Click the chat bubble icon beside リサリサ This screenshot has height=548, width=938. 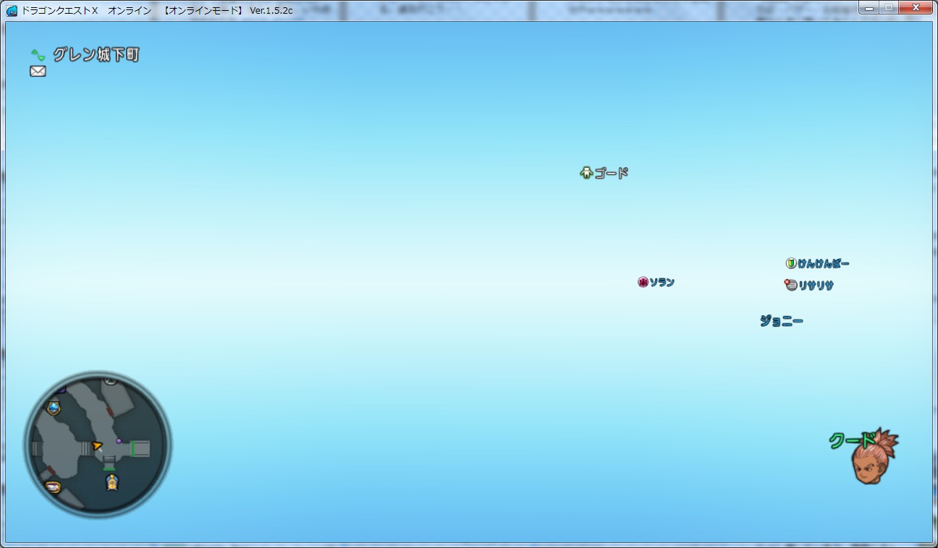[790, 285]
